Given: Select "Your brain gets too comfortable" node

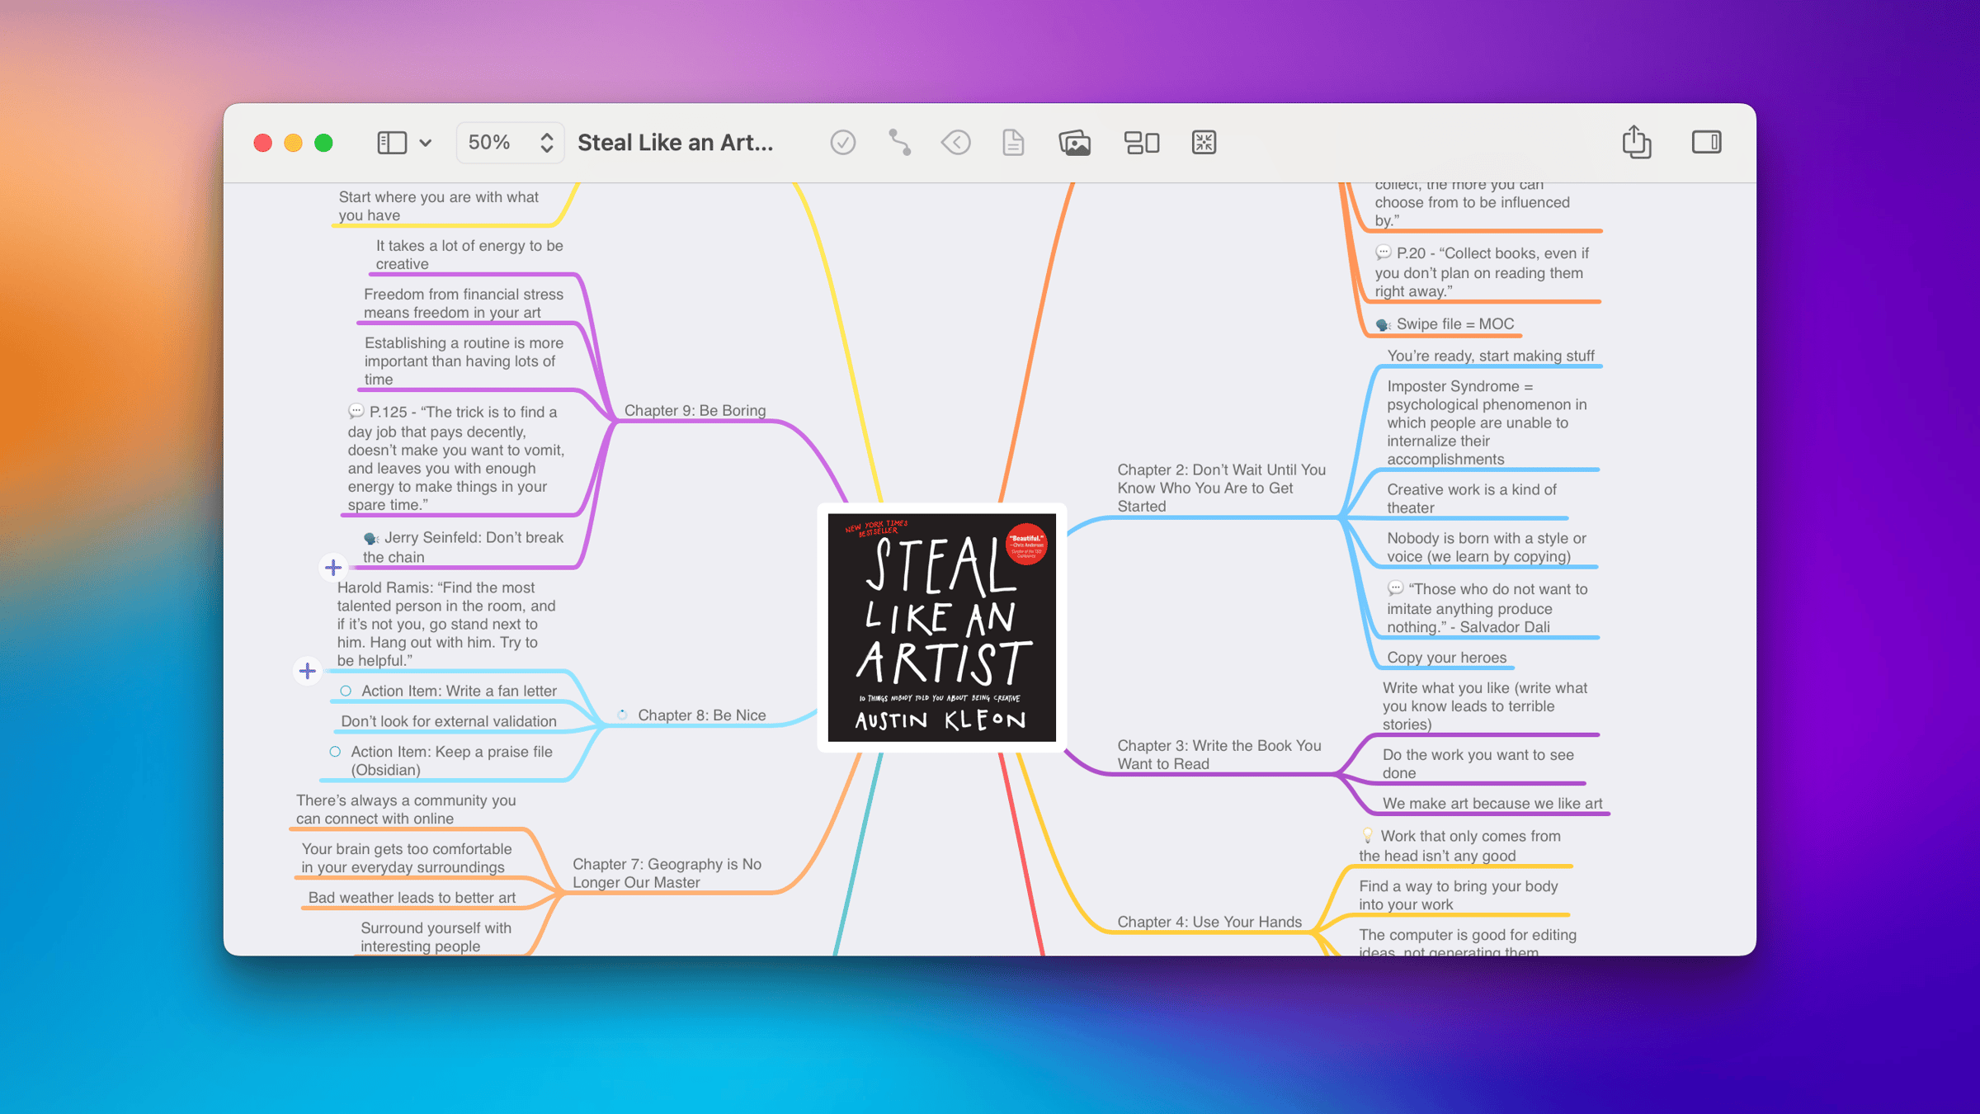Looking at the screenshot, I should pos(406,857).
